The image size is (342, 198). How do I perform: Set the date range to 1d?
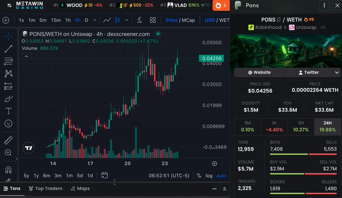tap(90, 176)
